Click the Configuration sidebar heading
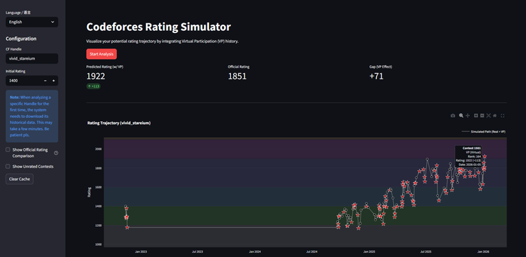 point(21,38)
